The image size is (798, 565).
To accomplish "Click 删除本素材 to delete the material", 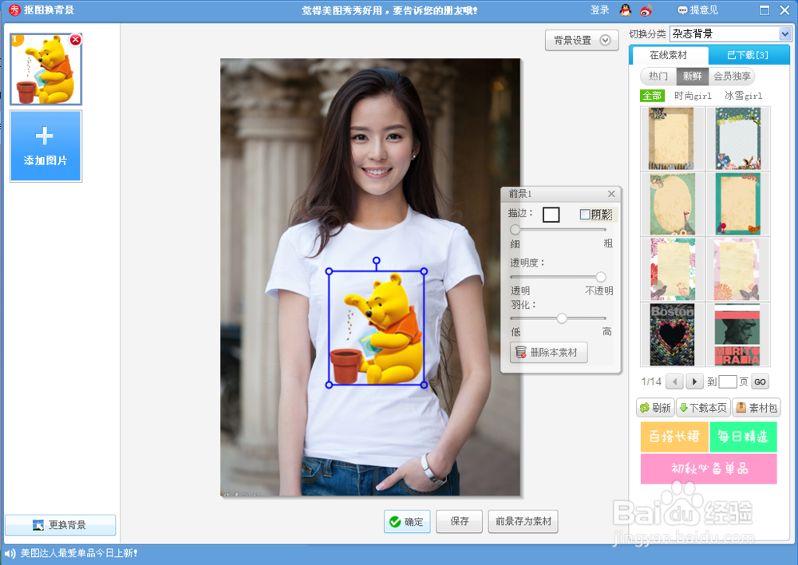I will click(549, 352).
